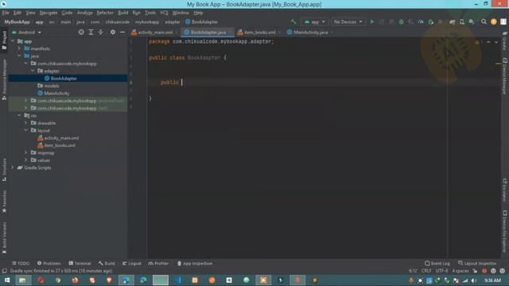Open Resource Manager side tab
The image size is (509, 286).
(x=4, y=79)
